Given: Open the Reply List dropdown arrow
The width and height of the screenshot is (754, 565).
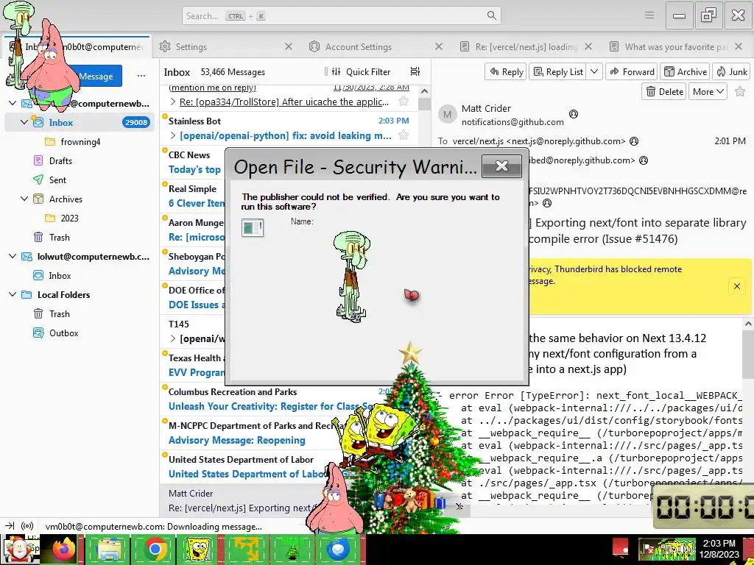Looking at the screenshot, I should click(x=594, y=71).
